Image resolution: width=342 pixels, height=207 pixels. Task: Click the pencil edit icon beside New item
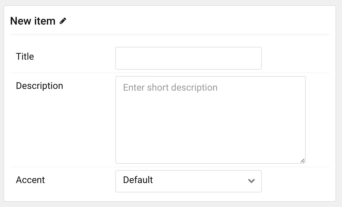(63, 21)
